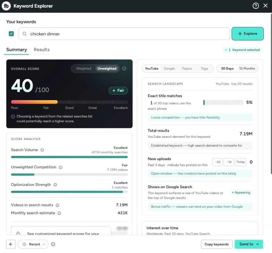Click the back arrow button
272x253 pixels.
[x=11, y=244]
